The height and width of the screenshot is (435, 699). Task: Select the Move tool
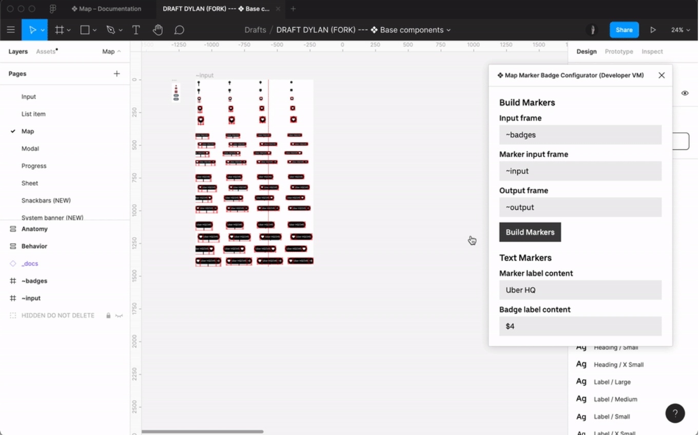[32, 30]
